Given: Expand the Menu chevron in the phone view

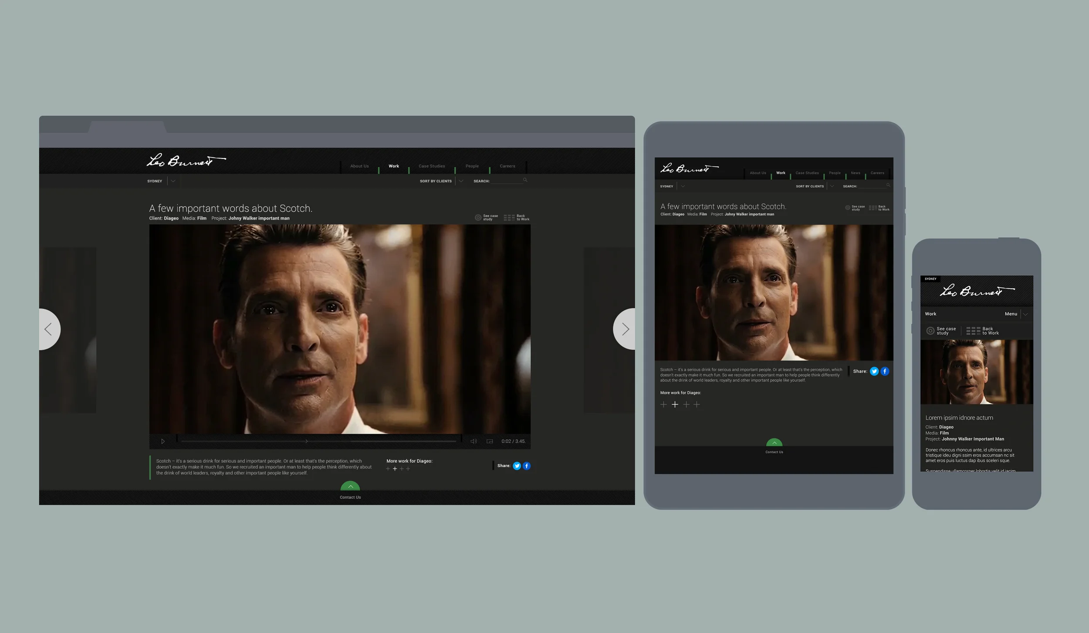Looking at the screenshot, I should pos(1025,314).
